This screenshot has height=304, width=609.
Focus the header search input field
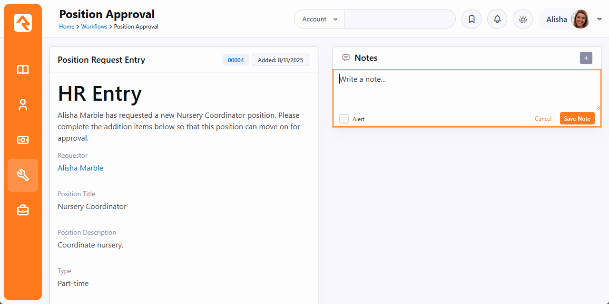400,19
